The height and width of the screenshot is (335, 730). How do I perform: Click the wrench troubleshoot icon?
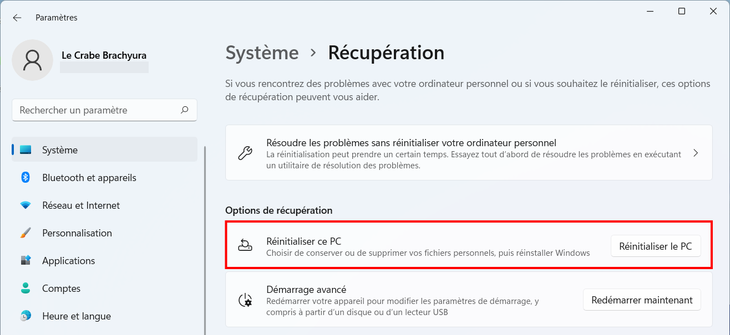pyautogui.click(x=245, y=153)
